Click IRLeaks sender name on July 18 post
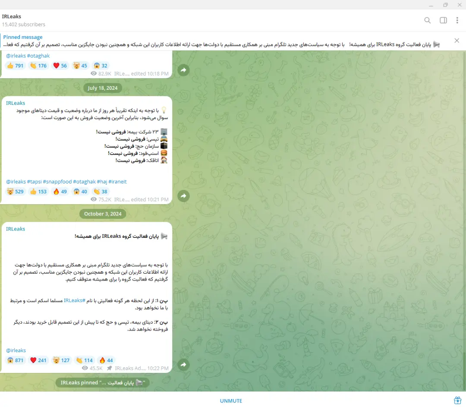 [x=16, y=103]
